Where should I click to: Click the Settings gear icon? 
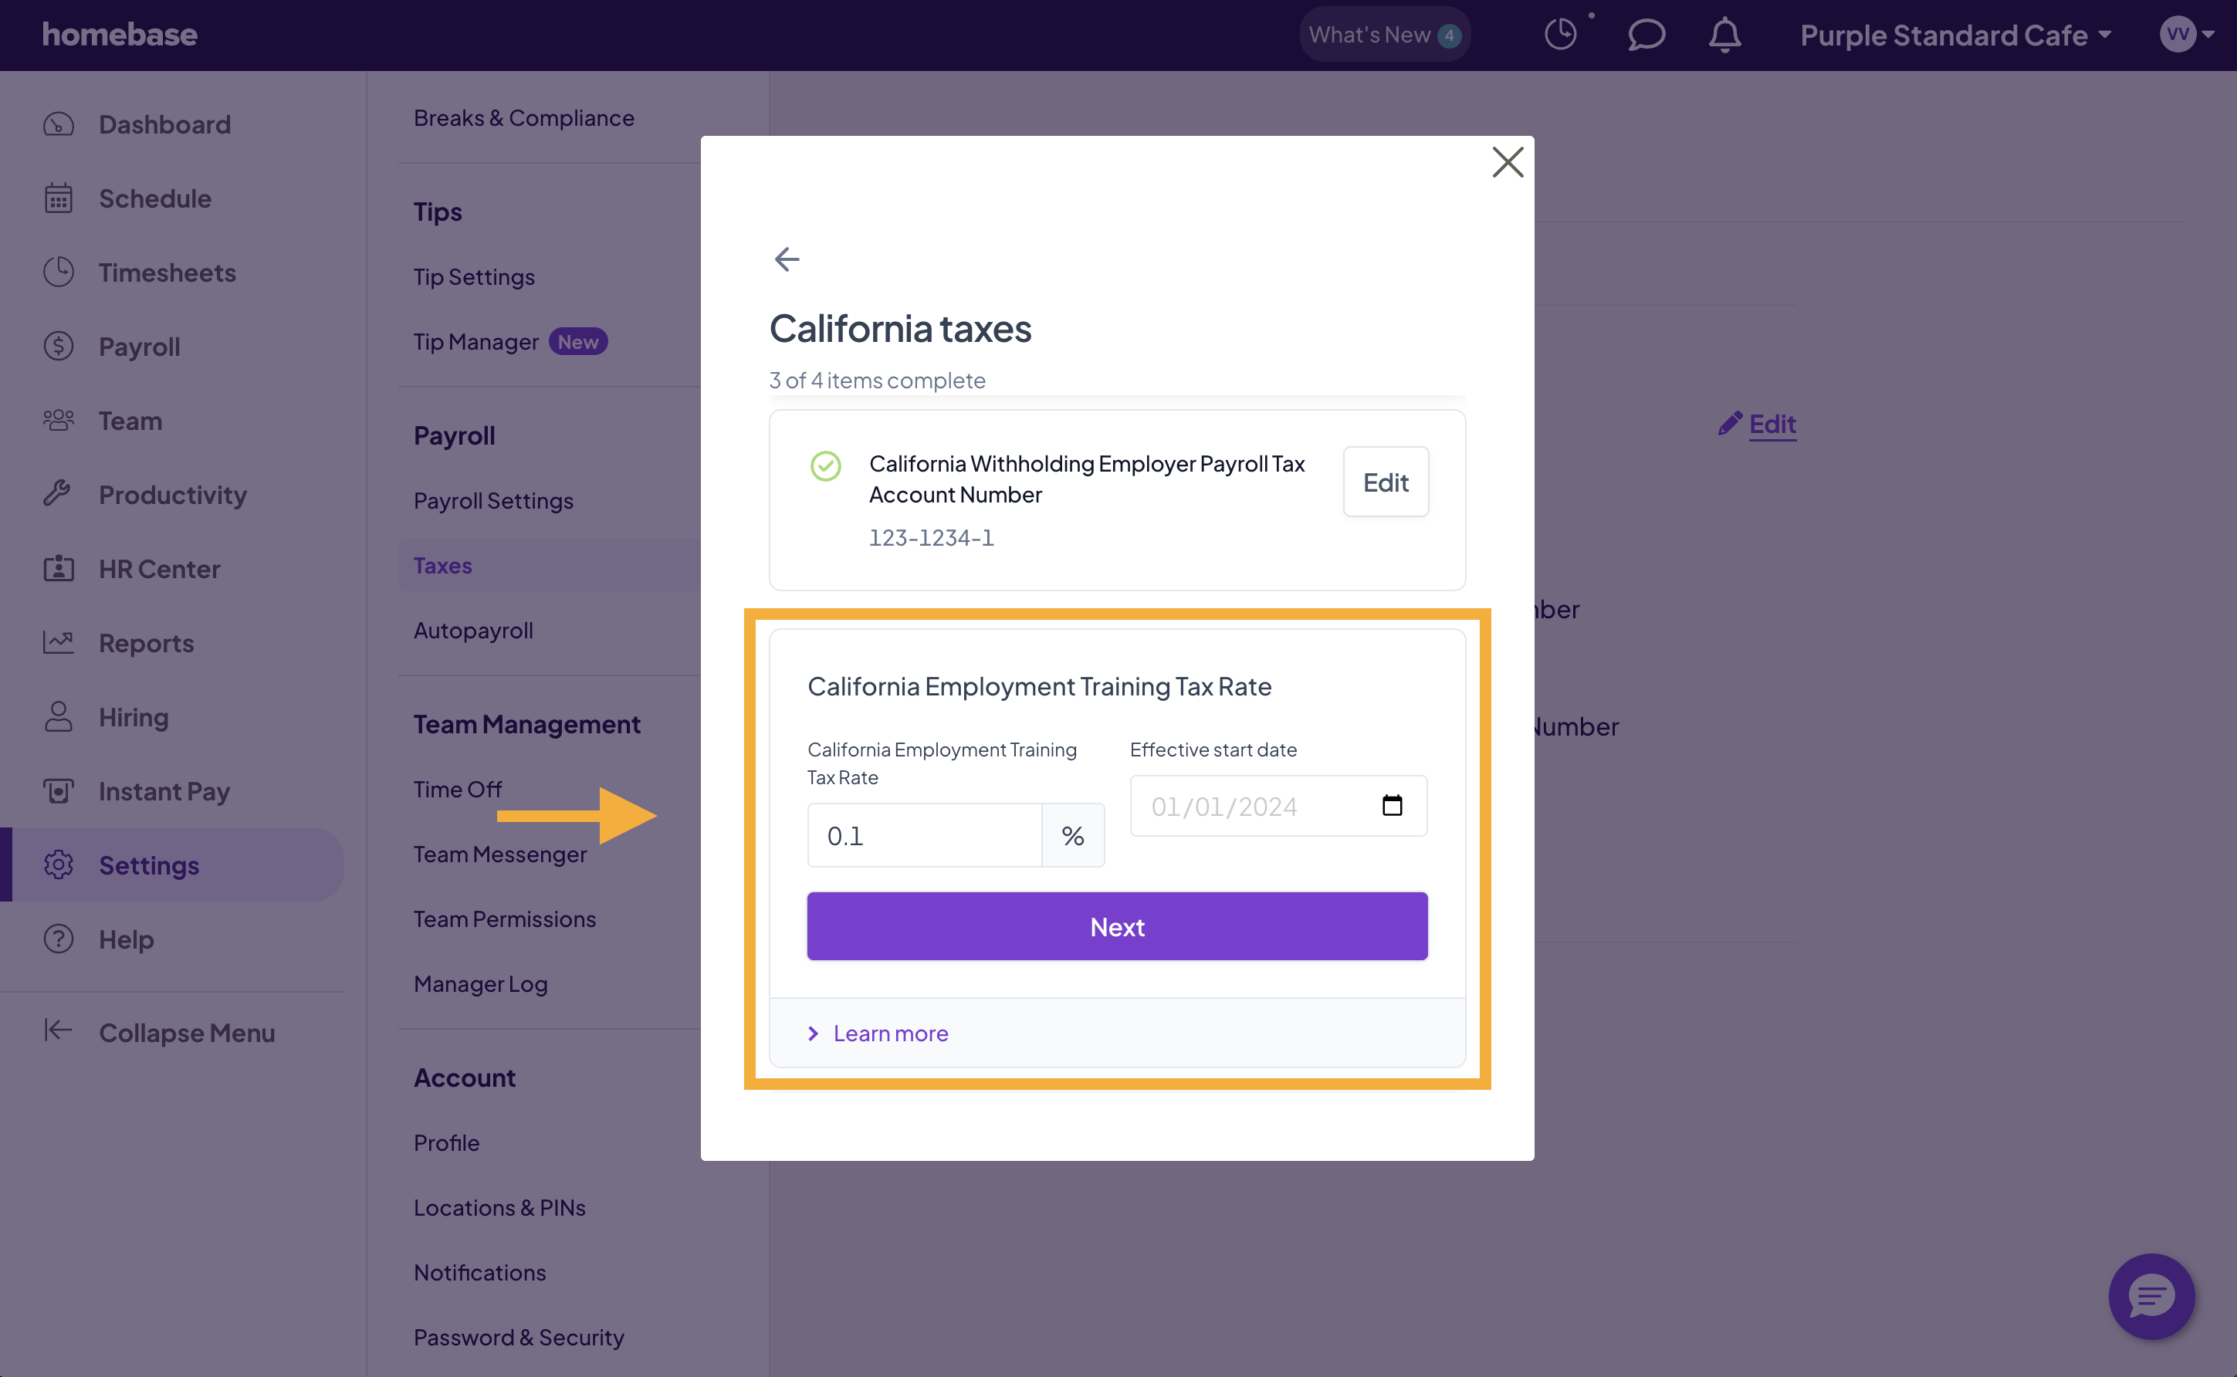[x=59, y=864]
